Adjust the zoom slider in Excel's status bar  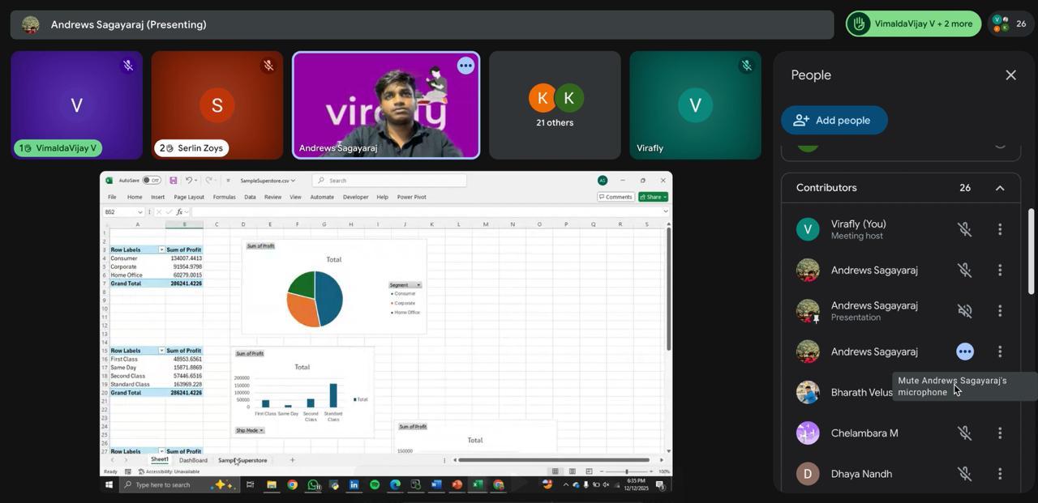point(626,471)
